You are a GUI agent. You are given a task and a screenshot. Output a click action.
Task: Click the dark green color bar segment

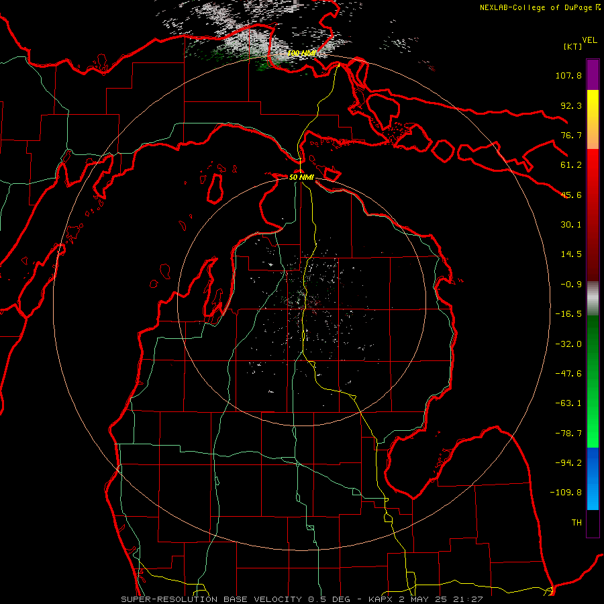(x=593, y=347)
